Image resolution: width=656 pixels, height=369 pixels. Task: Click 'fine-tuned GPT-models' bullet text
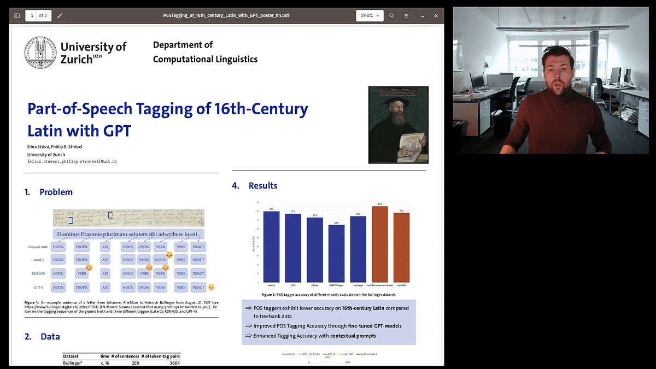tap(374, 326)
